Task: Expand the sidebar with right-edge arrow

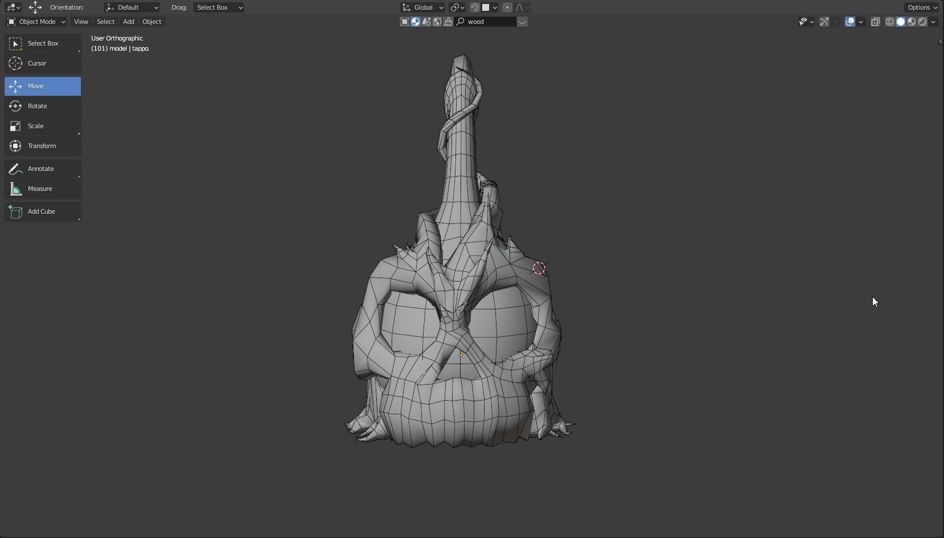Action: pyautogui.click(x=940, y=41)
